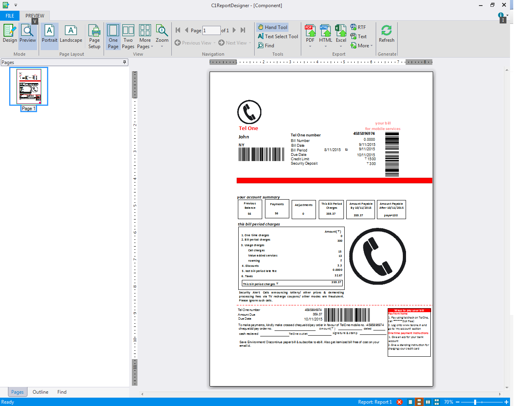The width and height of the screenshot is (514, 406).
Task: Open Page Setup dialog
Action: [94, 37]
